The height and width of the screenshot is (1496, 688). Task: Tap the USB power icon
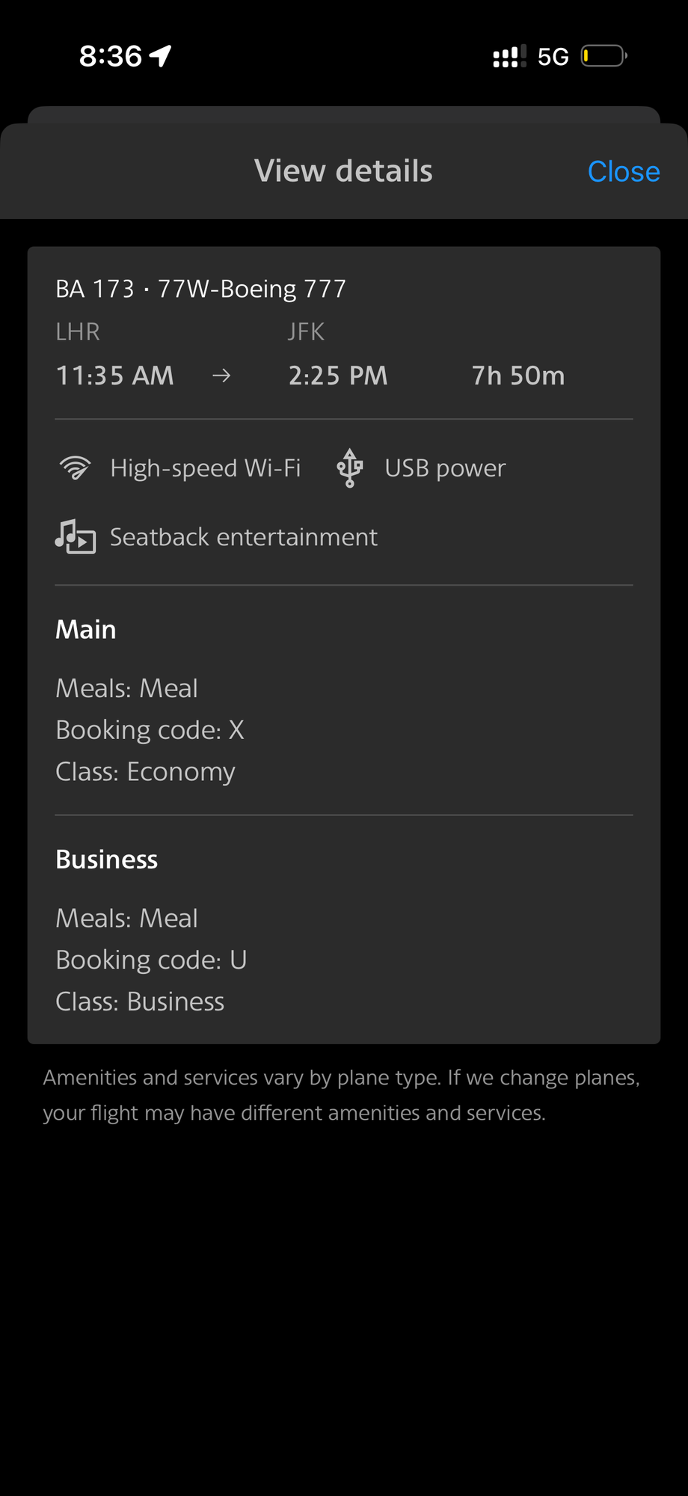pos(350,468)
